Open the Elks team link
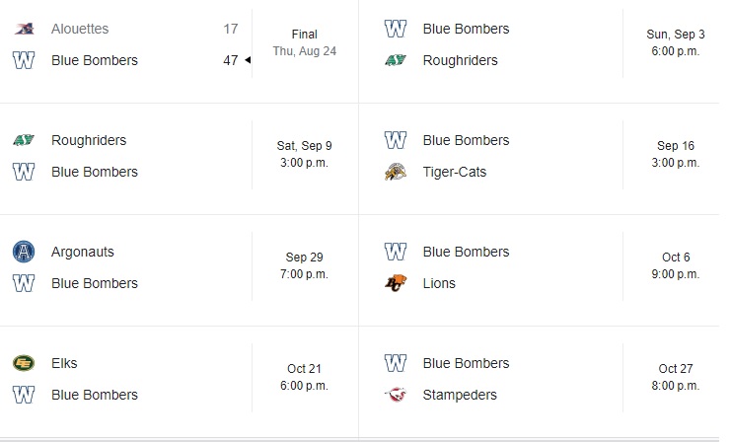 pos(64,363)
